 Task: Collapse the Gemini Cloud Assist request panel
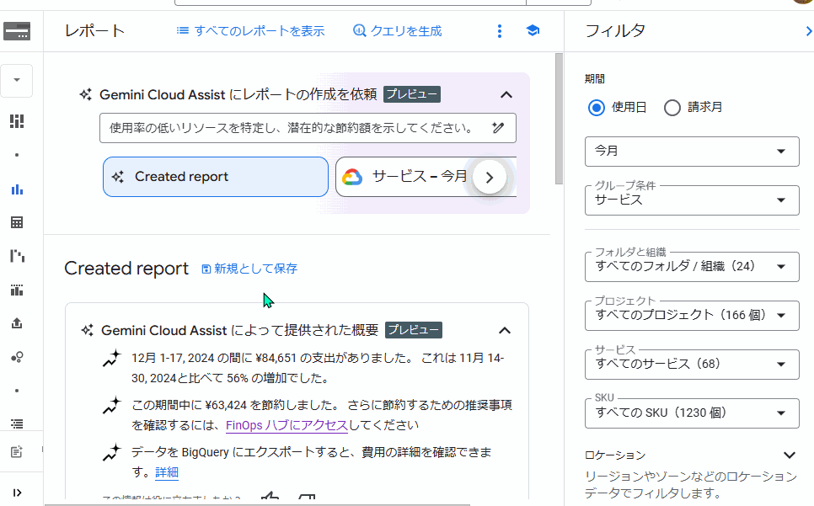coord(506,95)
